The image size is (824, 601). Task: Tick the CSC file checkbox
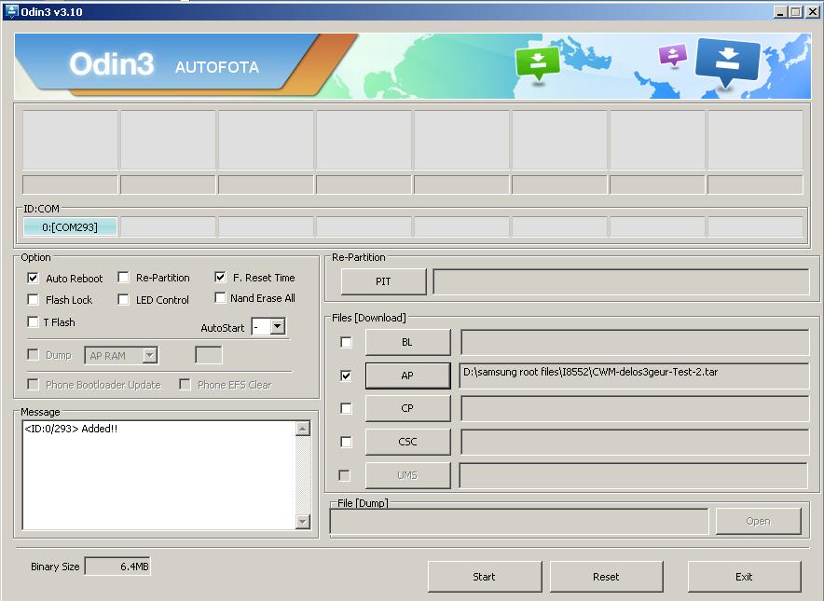pyautogui.click(x=346, y=442)
